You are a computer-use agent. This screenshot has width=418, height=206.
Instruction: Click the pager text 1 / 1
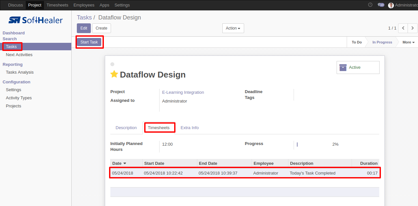(x=392, y=28)
